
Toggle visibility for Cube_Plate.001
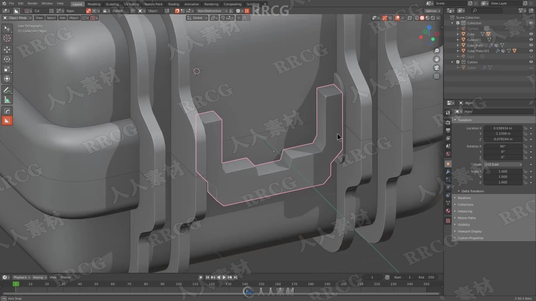(530, 51)
